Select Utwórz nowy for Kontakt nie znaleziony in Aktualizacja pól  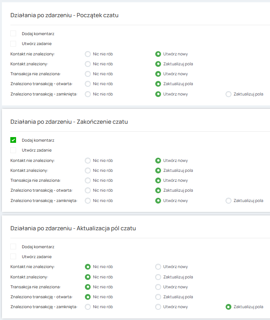(x=158, y=267)
